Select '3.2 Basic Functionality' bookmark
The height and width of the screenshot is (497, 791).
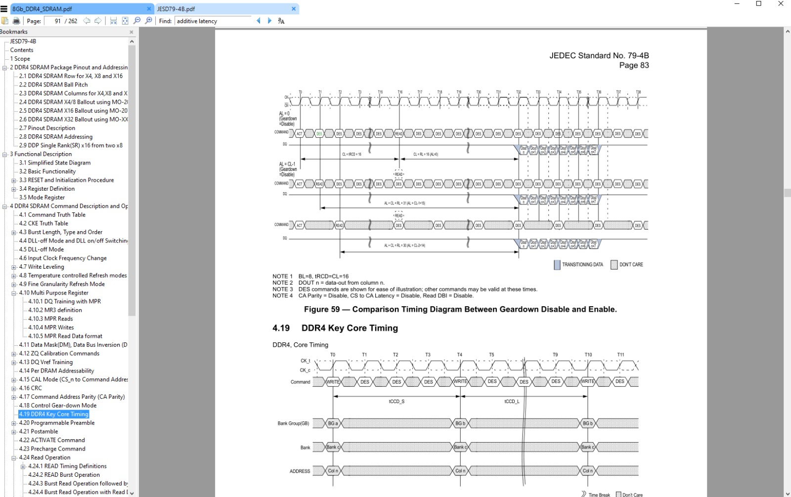(47, 171)
